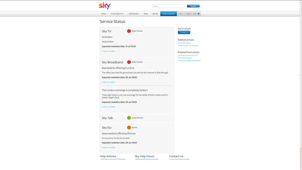
Task: Open Problems with your TV picture article
Action: coord(188,46)
